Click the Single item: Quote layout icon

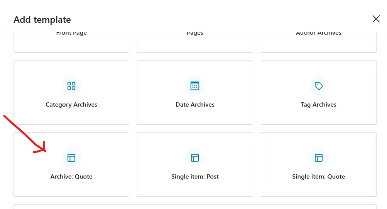319,158
